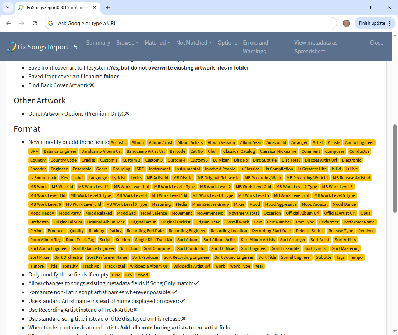Click the cross beside Find Back Cover Artwork
The width and height of the screenshot is (398, 335).
(92, 85)
